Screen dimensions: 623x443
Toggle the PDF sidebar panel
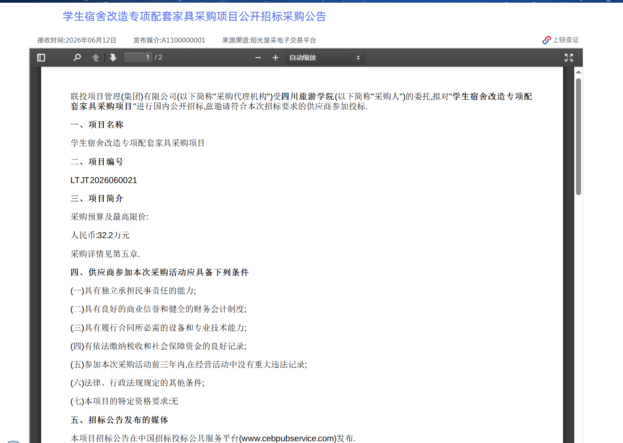41,58
